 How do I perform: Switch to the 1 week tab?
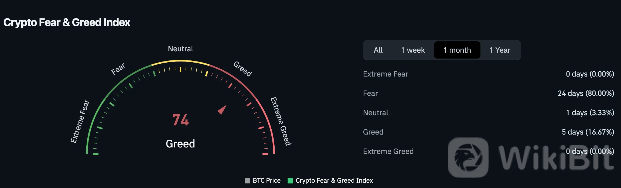pyautogui.click(x=413, y=50)
